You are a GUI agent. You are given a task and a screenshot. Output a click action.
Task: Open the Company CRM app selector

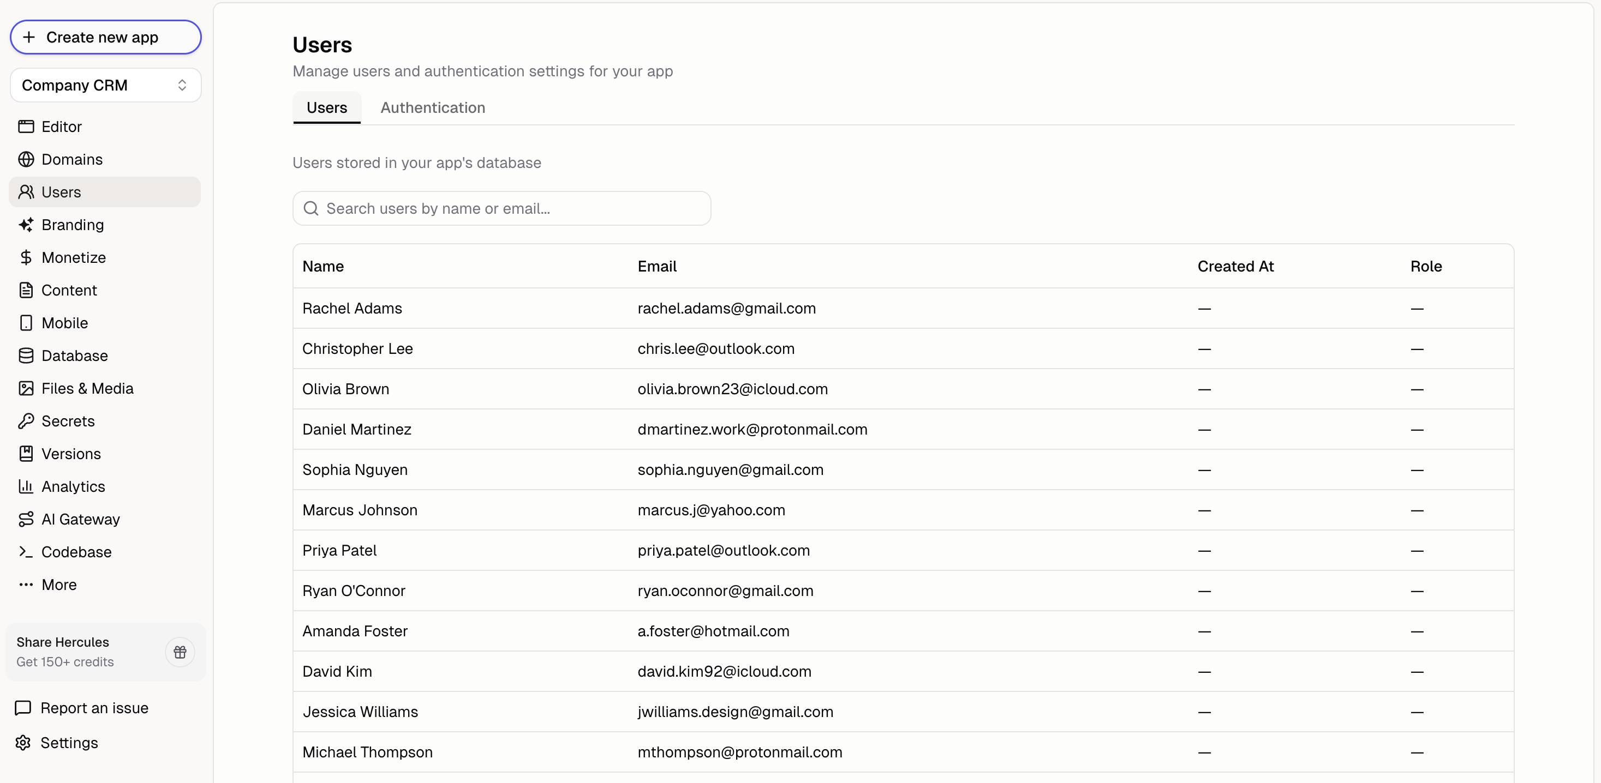tap(105, 85)
